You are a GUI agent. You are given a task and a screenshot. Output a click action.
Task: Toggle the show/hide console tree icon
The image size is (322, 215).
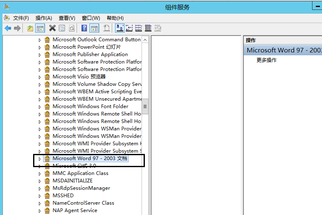(x=40, y=28)
